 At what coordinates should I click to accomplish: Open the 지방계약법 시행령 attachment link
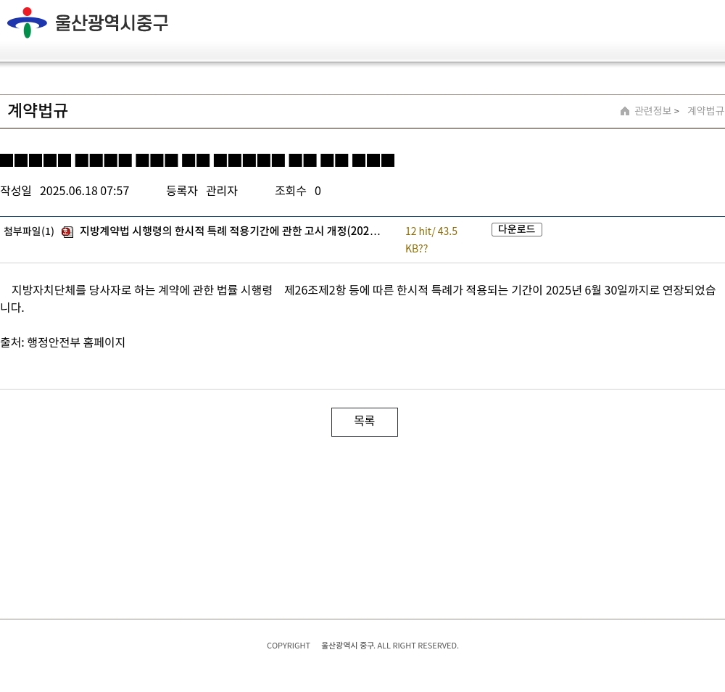pos(230,231)
